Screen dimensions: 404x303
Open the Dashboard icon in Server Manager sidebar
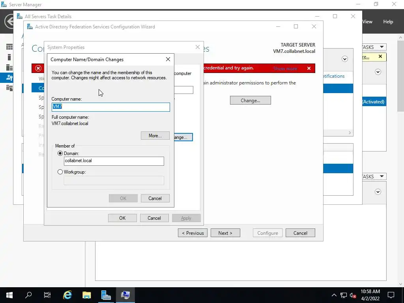(x=9, y=47)
